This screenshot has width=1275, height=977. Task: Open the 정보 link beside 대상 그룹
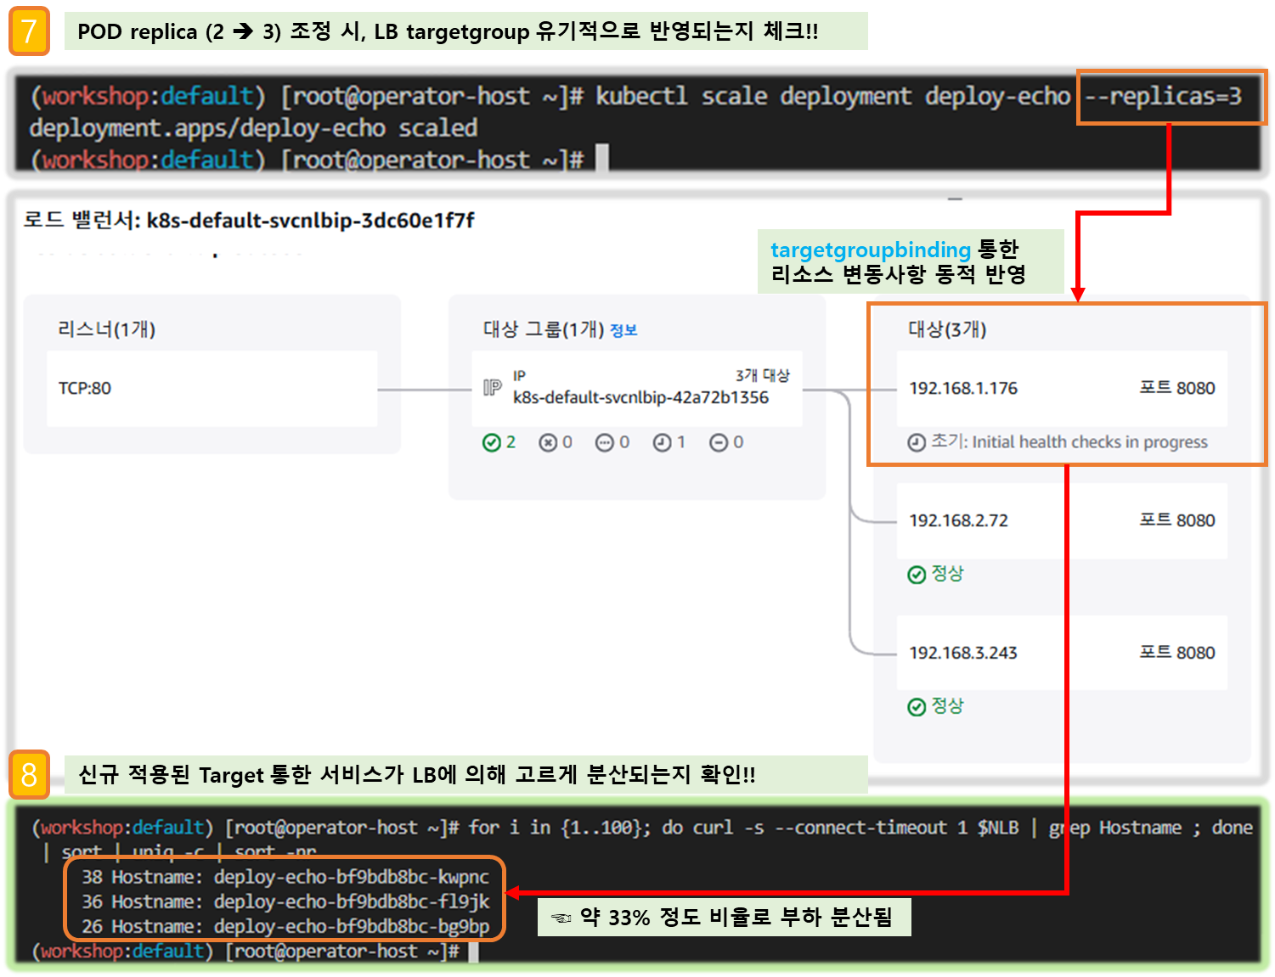click(x=623, y=330)
